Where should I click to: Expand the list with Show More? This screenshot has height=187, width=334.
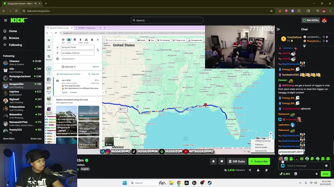9,139
